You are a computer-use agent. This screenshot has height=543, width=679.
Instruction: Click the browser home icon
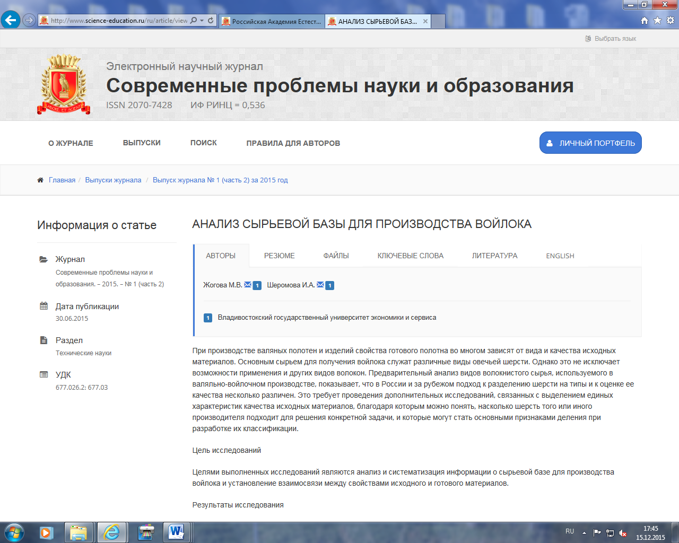pyautogui.click(x=645, y=20)
